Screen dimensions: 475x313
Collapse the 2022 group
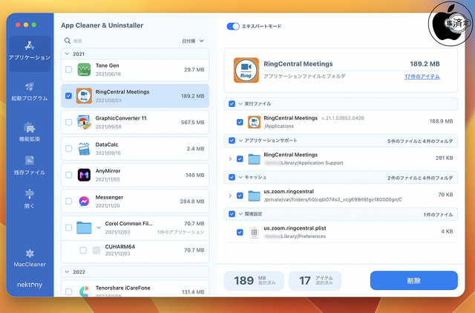tap(67, 271)
